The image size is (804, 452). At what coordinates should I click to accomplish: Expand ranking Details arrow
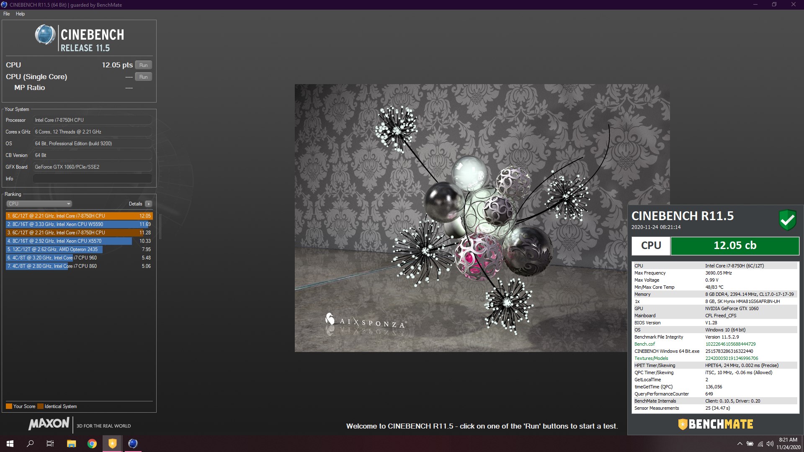tap(149, 204)
